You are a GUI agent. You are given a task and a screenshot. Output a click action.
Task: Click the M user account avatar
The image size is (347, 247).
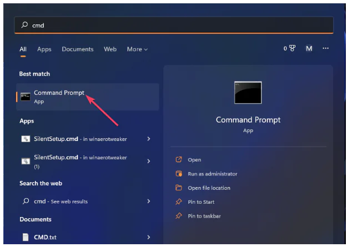pos(309,48)
